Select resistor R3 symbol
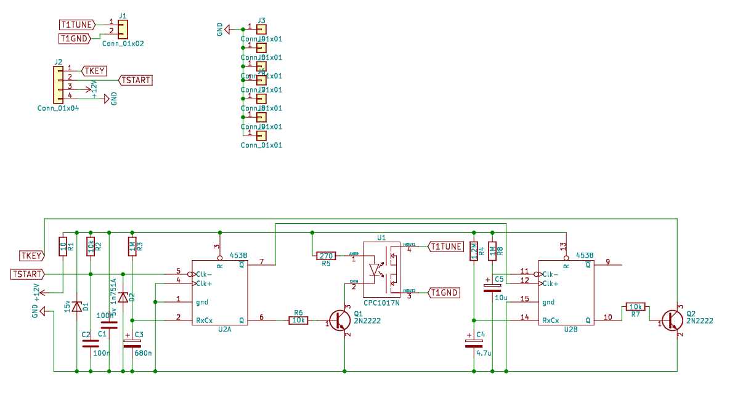This screenshot has height=400, width=735. coord(132,246)
